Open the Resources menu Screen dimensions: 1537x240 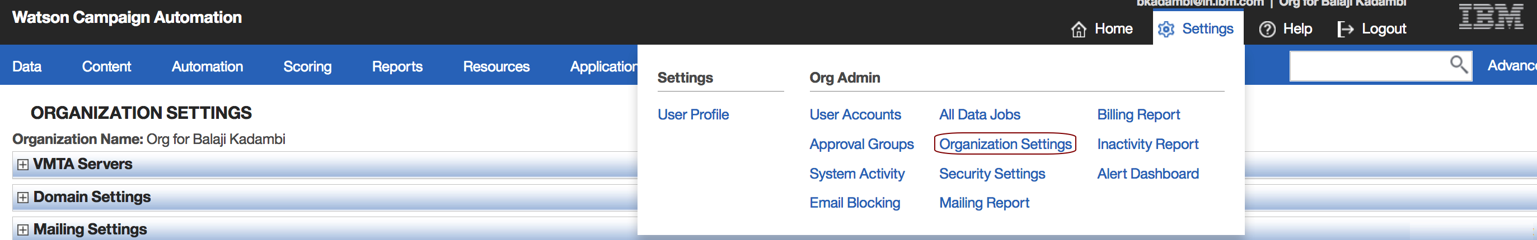496,66
